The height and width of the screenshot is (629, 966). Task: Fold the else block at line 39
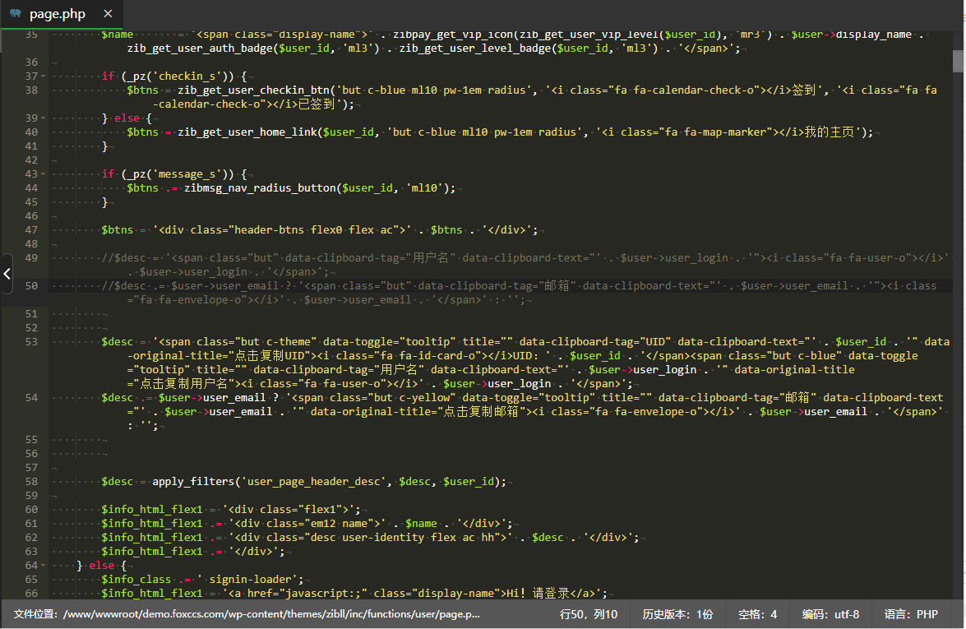point(42,118)
